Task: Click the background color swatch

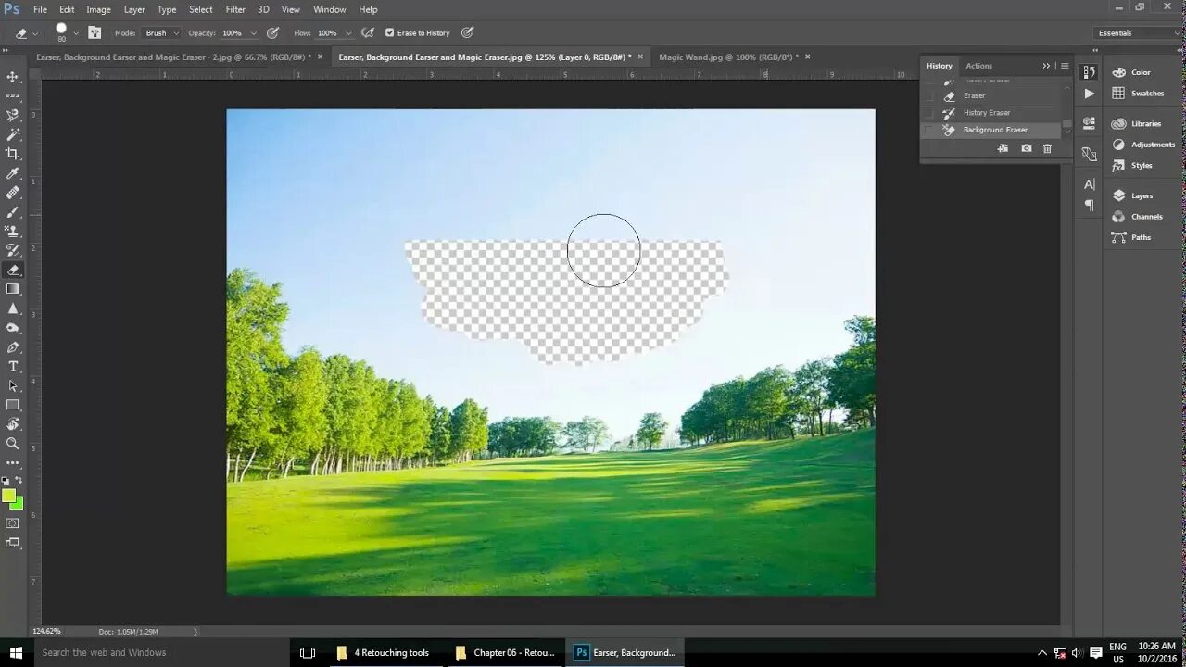Action: coord(19,504)
